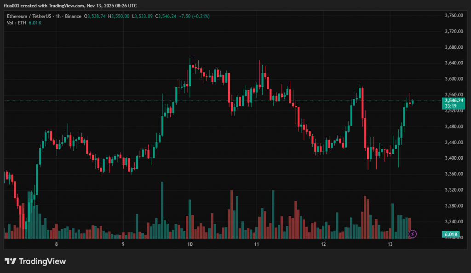471x273 pixels.
Task: Click the 3,760.00 price axis label
Action: 454,16
